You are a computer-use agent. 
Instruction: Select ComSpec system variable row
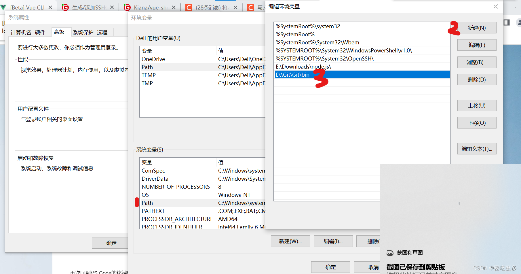[x=202, y=171]
